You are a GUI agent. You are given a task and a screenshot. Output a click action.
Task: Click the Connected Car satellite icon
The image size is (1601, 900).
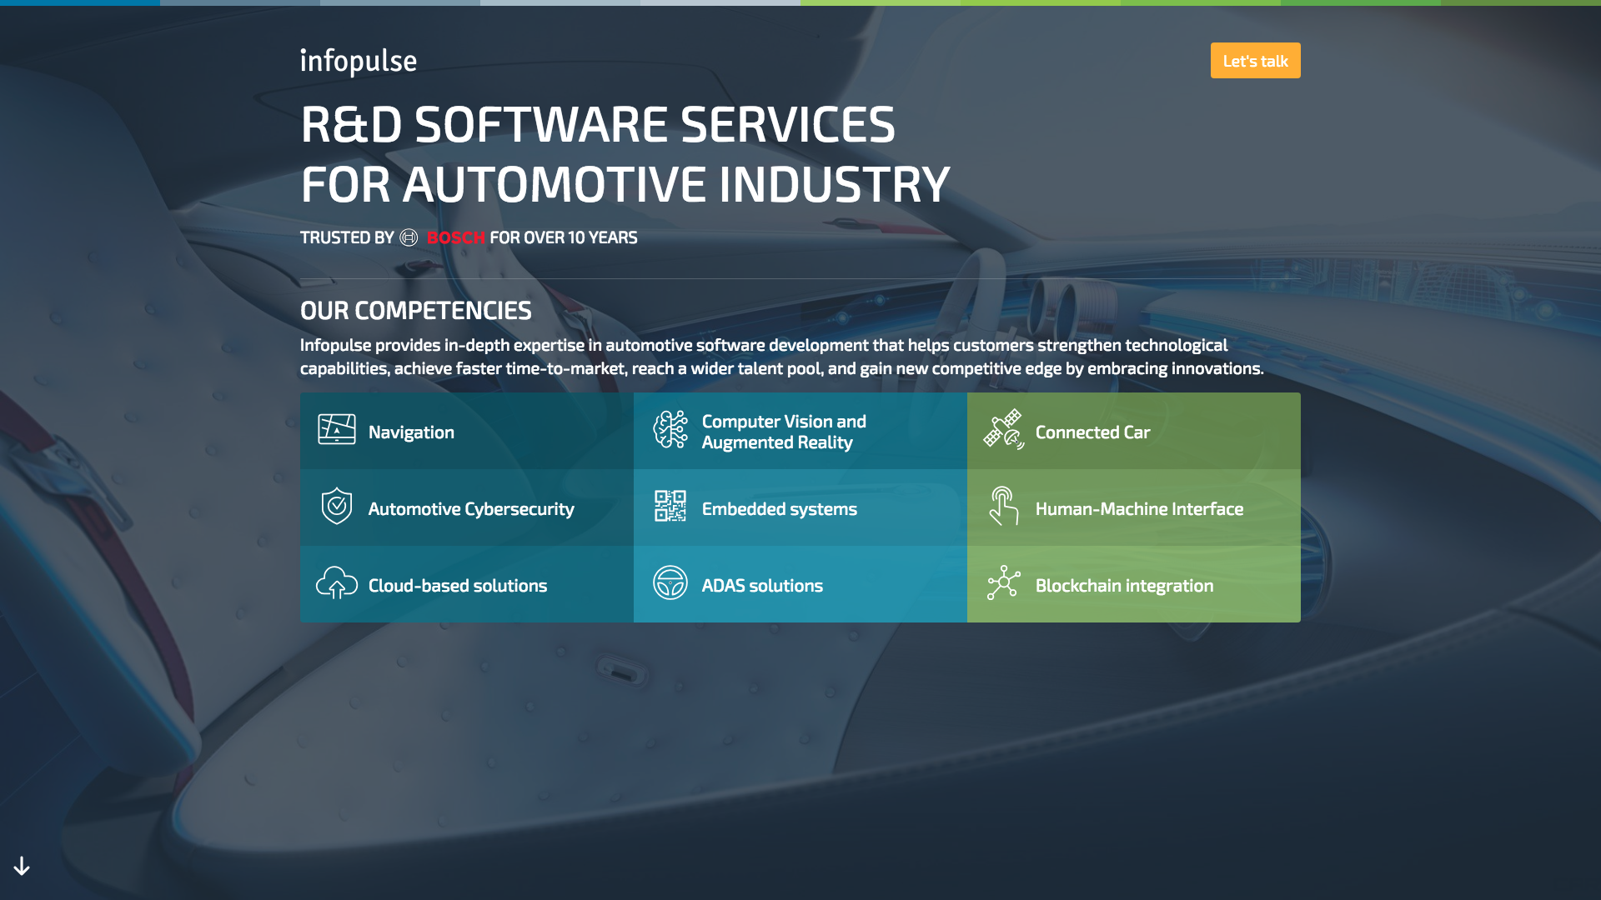point(1004,429)
